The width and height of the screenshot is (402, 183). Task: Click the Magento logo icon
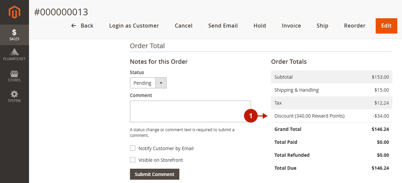pyautogui.click(x=14, y=12)
